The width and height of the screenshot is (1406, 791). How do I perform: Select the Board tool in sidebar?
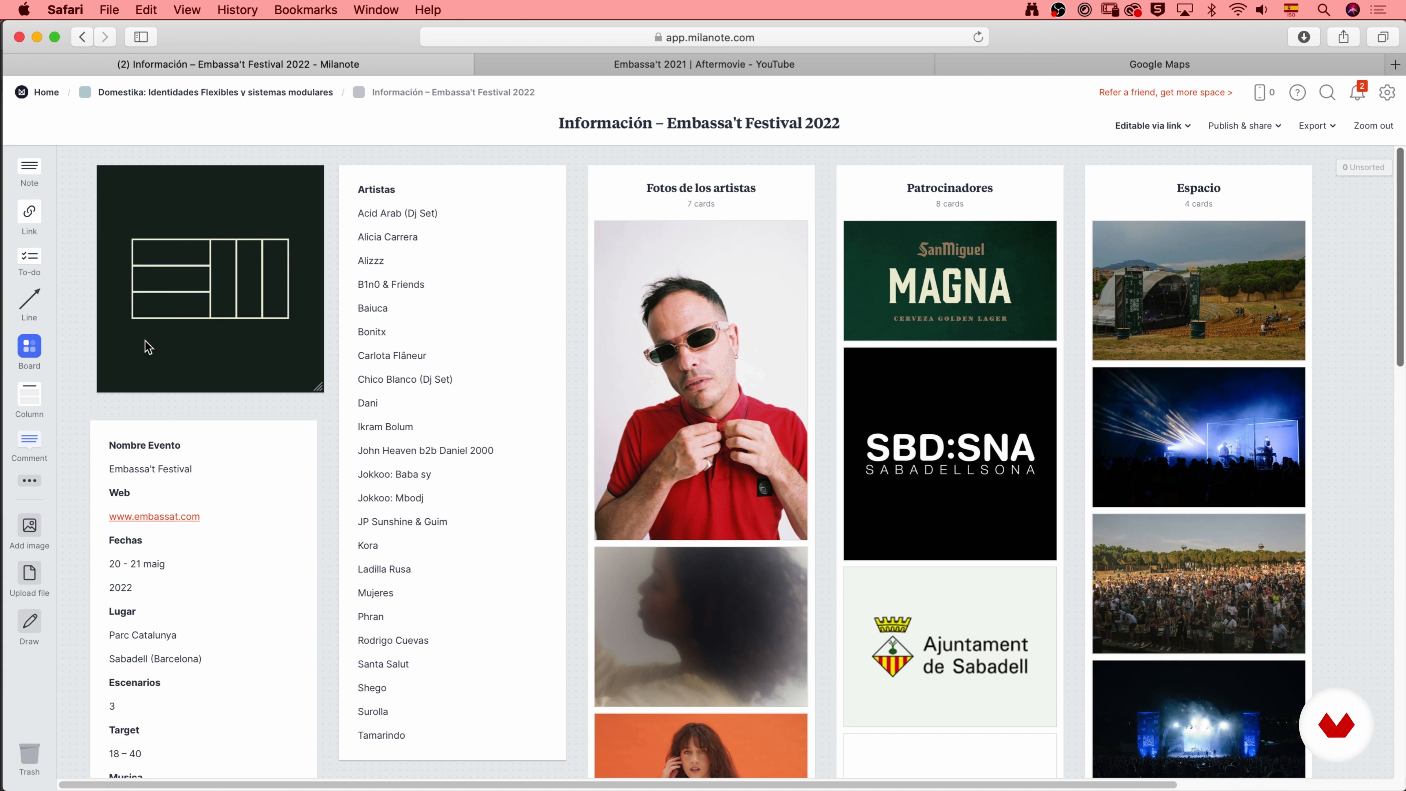29,352
